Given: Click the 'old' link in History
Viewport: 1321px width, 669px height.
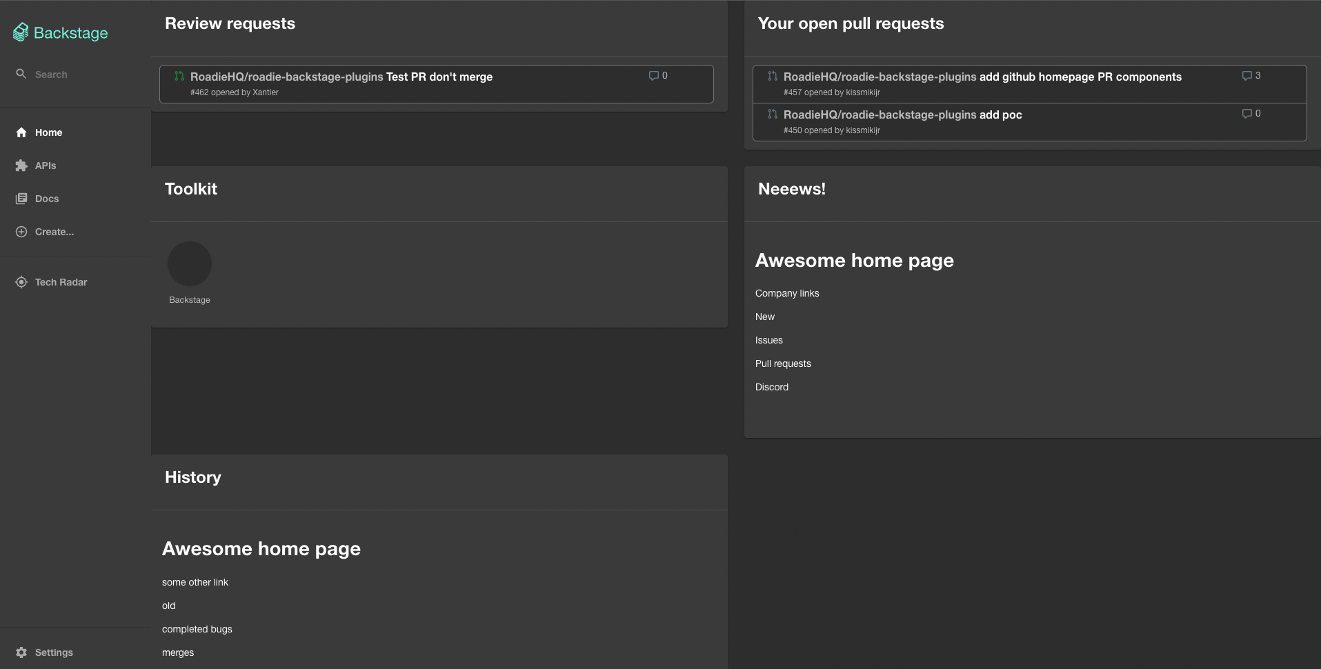Looking at the screenshot, I should [x=169, y=606].
